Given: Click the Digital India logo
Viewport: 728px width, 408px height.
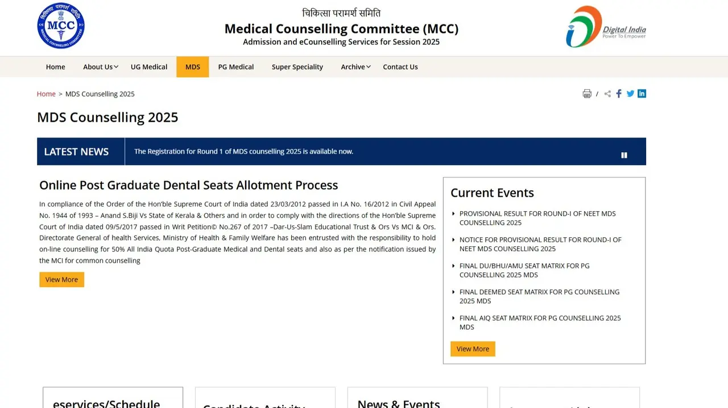Looking at the screenshot, I should (605, 26).
